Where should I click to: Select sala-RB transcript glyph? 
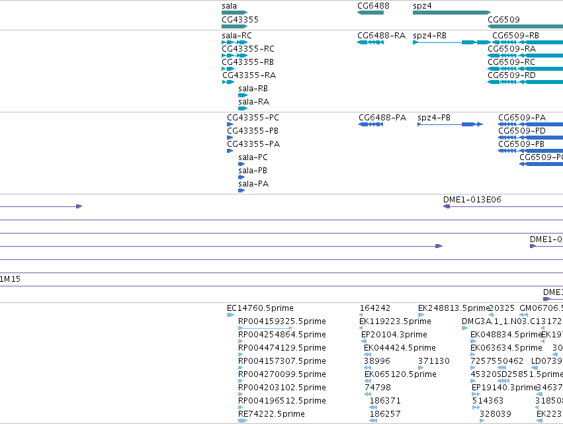coord(243,95)
